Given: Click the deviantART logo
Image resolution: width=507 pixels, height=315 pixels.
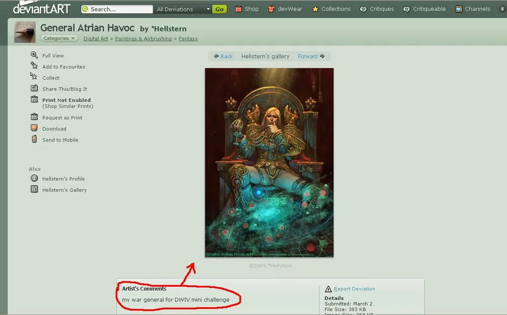Looking at the screenshot, I should pos(42,8).
